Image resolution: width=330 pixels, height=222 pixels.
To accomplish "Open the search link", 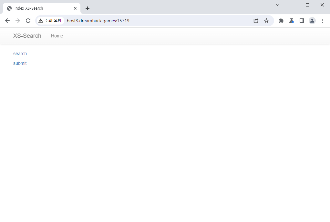I will (x=20, y=54).
